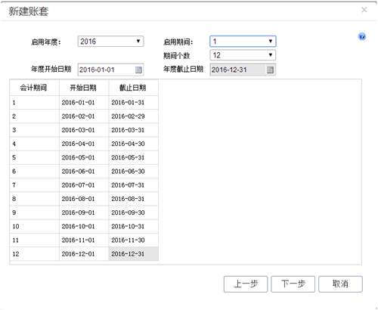Expand the 期间个数 dropdown

(x=271, y=55)
